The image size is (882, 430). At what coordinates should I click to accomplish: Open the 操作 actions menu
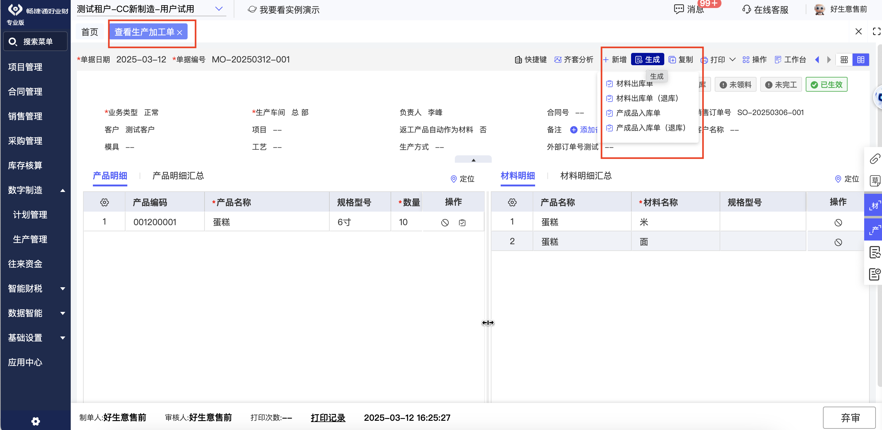tap(755, 60)
